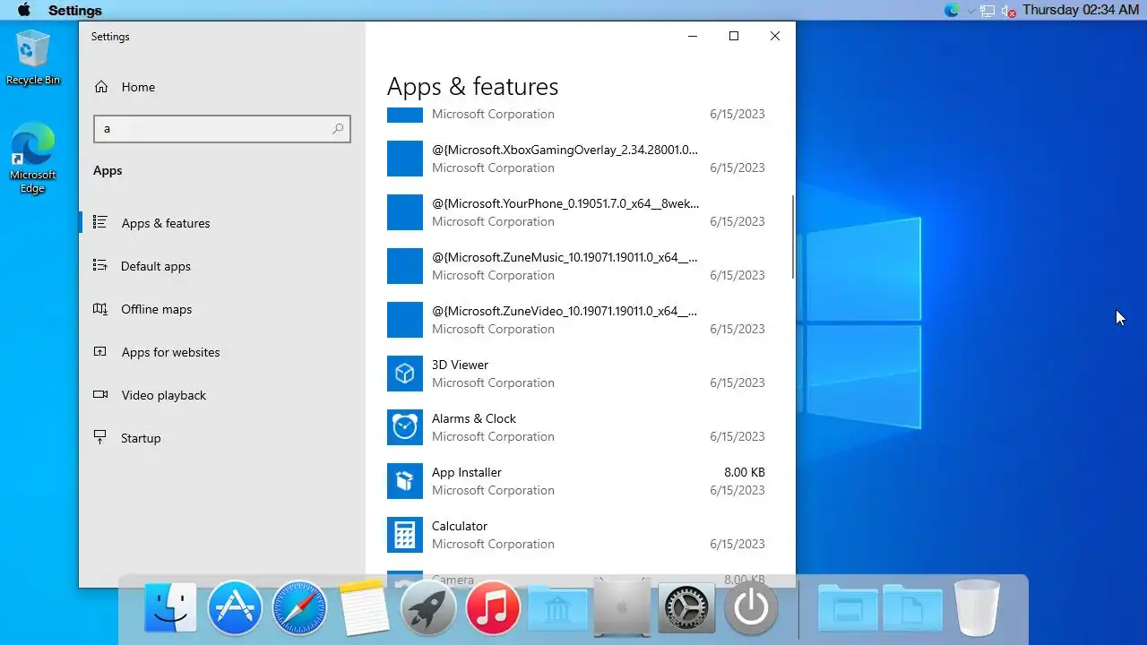This screenshot has height=645, width=1147.
Task: Select the YourPhone app tile icon
Action: click(x=405, y=212)
